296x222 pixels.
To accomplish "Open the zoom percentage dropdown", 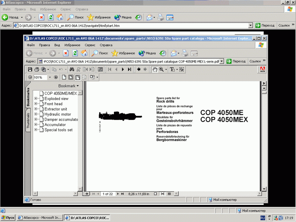I will pos(49,77).
